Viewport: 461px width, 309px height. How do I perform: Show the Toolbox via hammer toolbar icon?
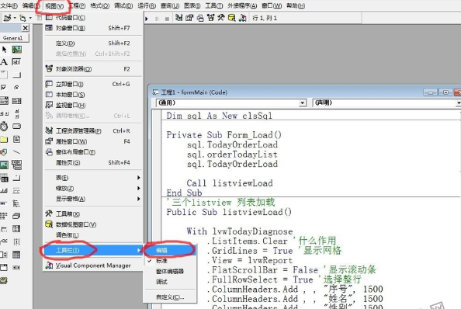(x=221, y=18)
